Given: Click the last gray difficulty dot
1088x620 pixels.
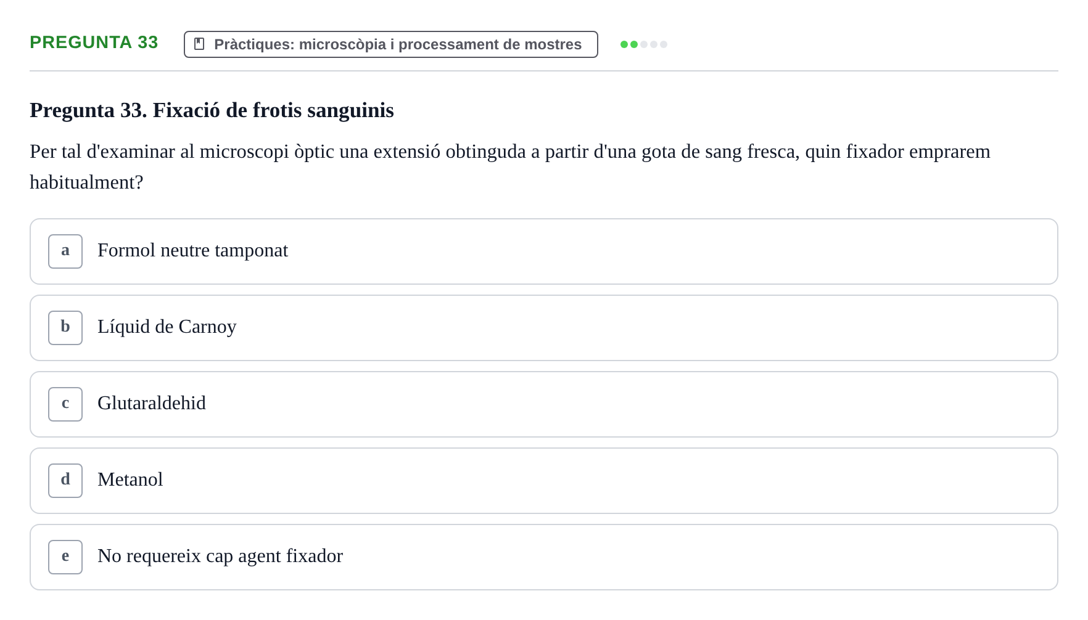Looking at the screenshot, I should pos(664,44).
